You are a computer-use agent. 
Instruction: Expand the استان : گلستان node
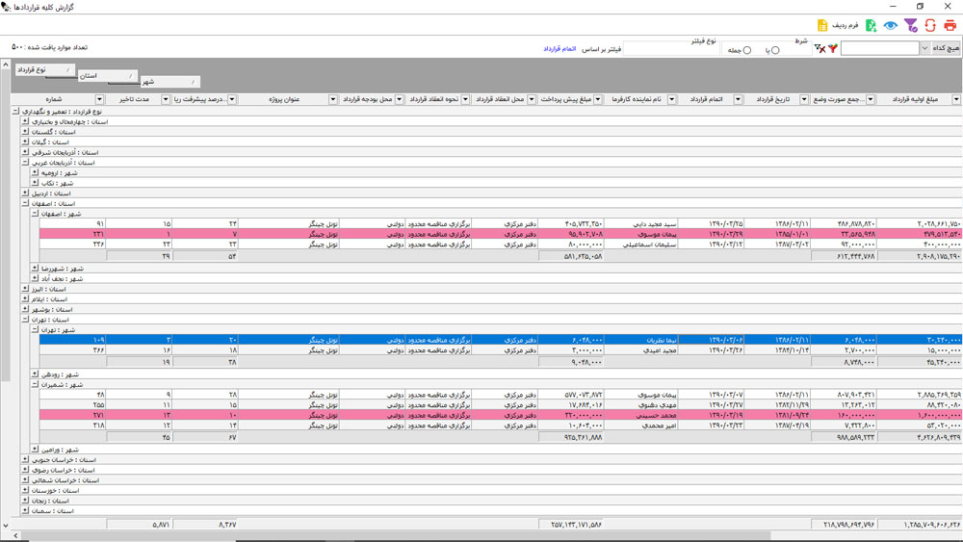pos(25,131)
